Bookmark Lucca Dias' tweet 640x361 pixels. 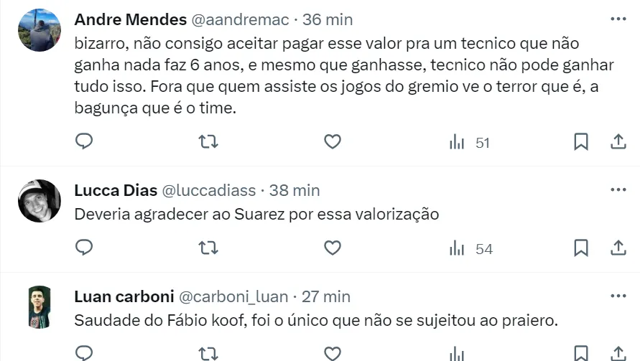581,248
